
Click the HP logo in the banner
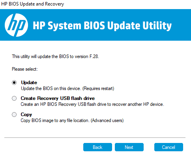coord(16,25)
